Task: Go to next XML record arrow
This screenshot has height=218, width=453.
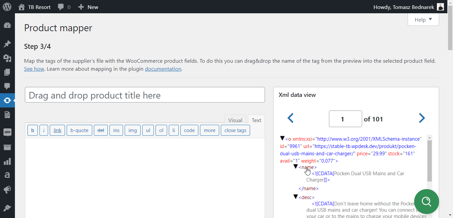Action: click(422, 118)
